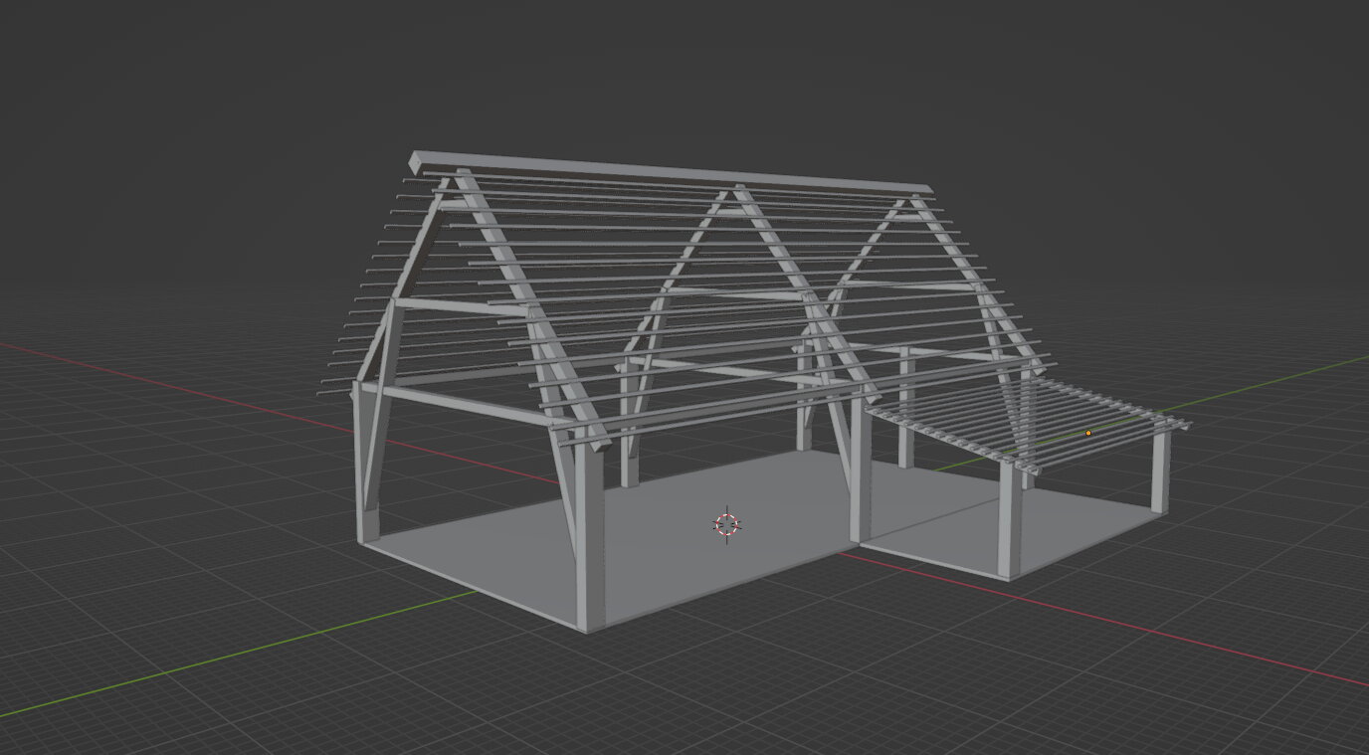Select the far-right post of the lean-to annex

click(1160, 472)
